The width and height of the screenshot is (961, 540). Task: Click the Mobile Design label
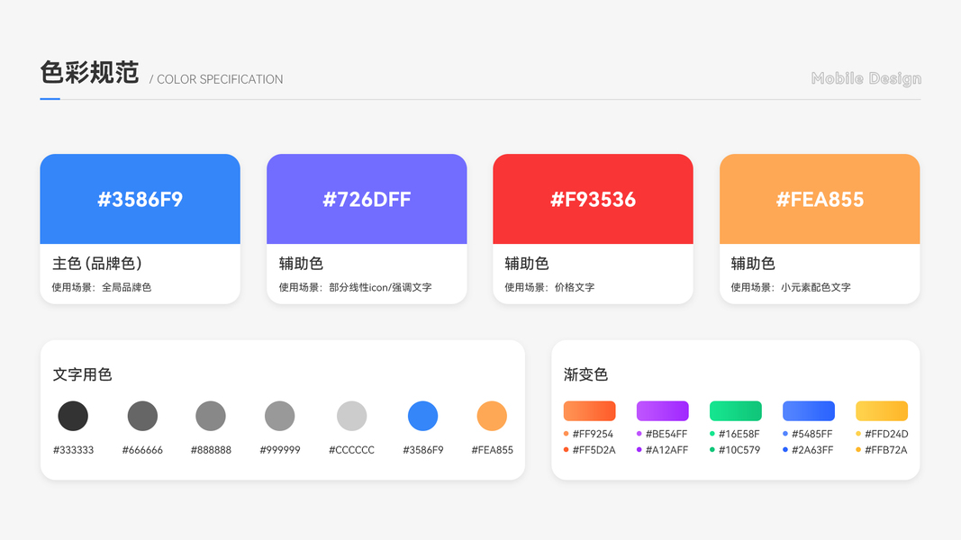[x=866, y=78]
